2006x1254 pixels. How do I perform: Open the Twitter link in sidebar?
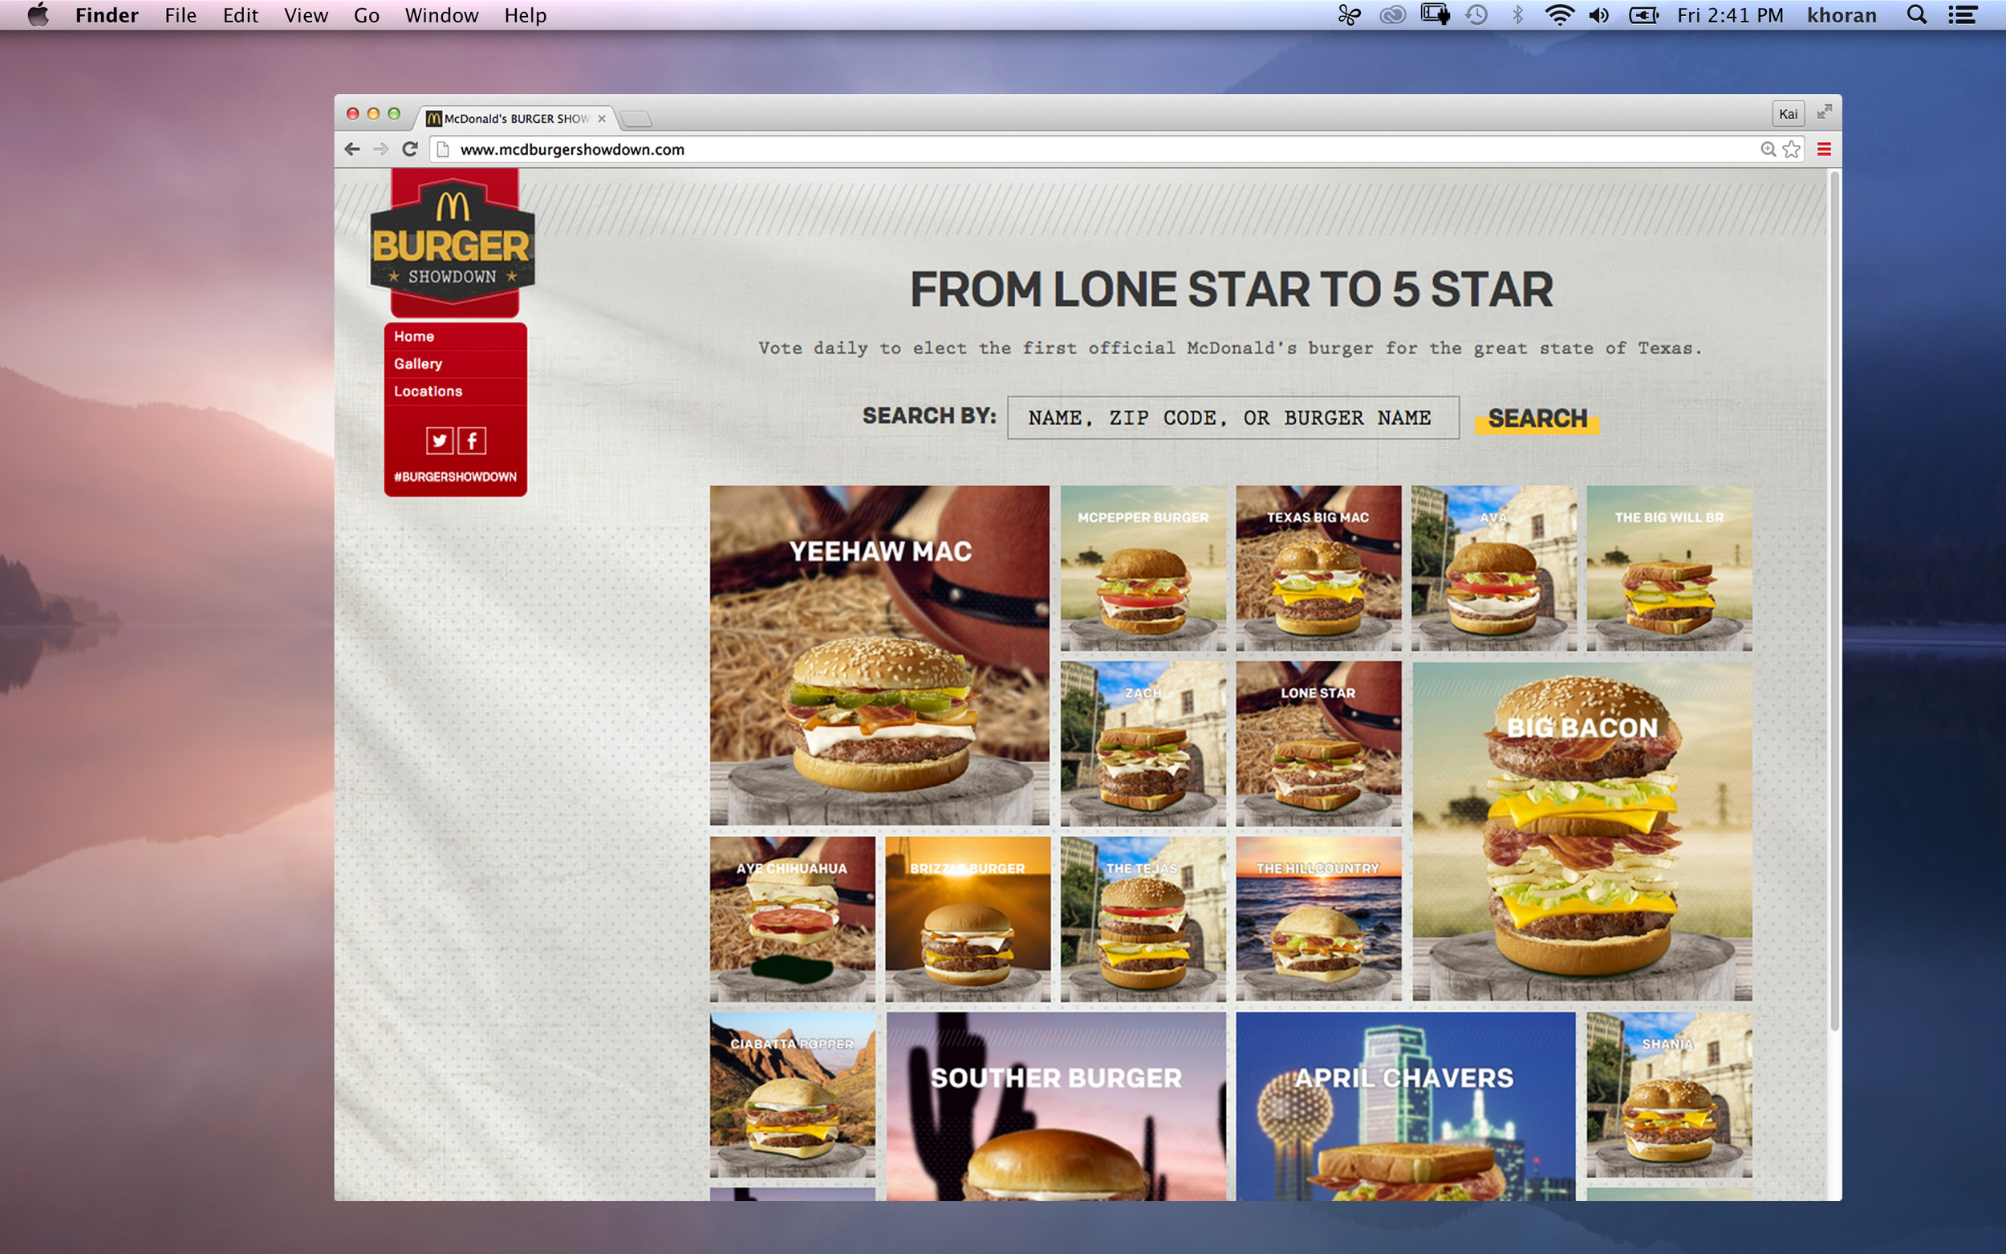click(x=440, y=440)
